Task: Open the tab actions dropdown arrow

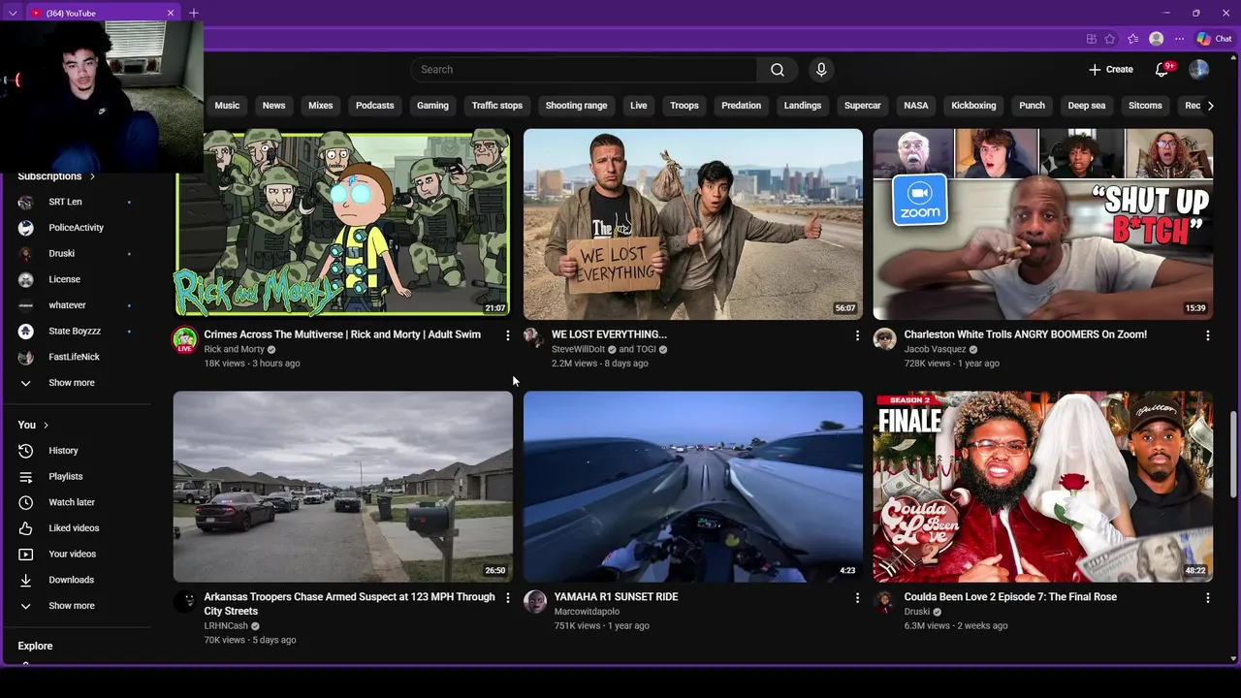Action: 13,13
